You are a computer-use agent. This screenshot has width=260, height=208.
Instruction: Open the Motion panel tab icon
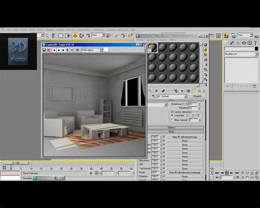[244, 43]
